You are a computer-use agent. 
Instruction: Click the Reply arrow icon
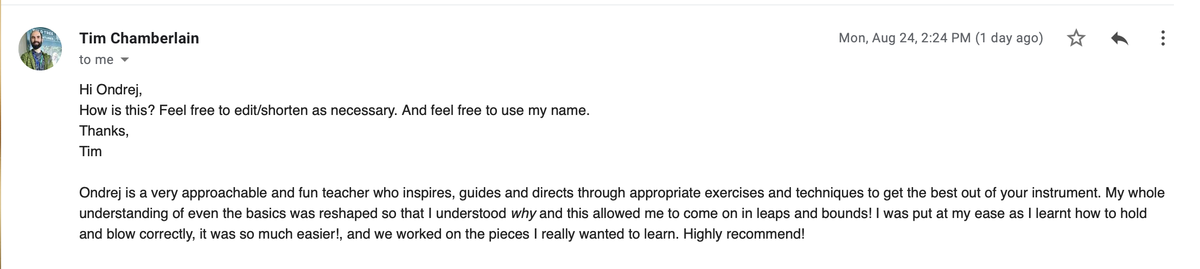point(1119,38)
